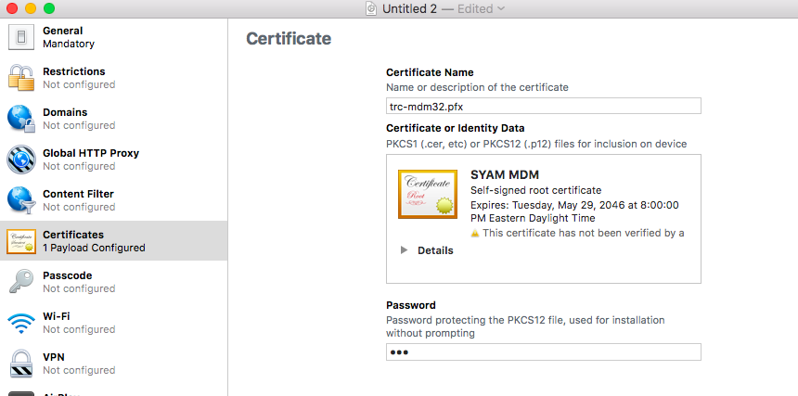
Task: Click the VPN lock icon
Action: click(x=21, y=363)
